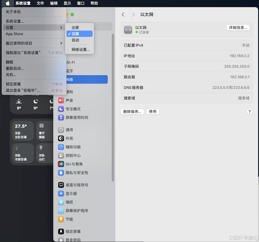Viewport: 259px width, 242px height.
Task: Open the 显示 menu
Action: coord(67,3)
